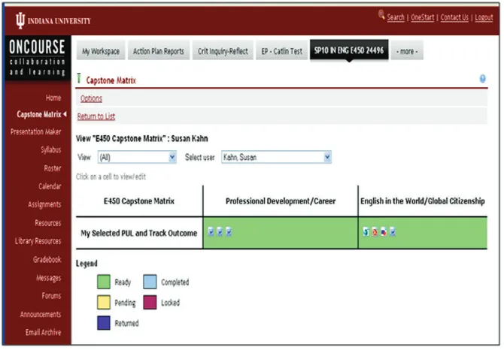Click the E450 Capstone Matrix table header
This screenshot has width=504, height=350.
point(139,201)
